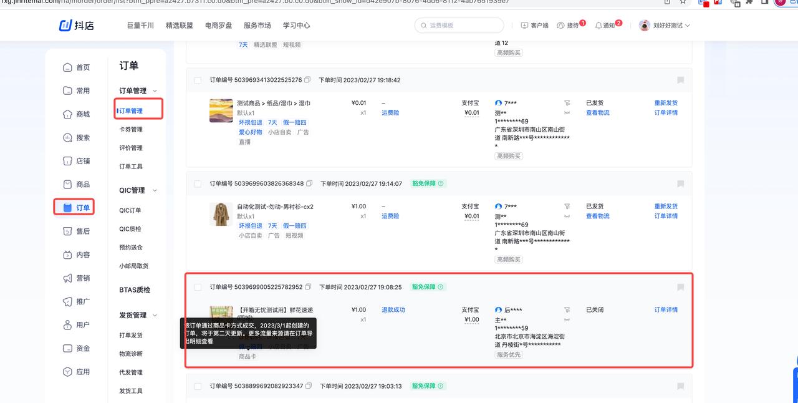The image size is (798, 403).
Task: Click 查看物流 for the 湿巾 order
Action: (x=597, y=113)
